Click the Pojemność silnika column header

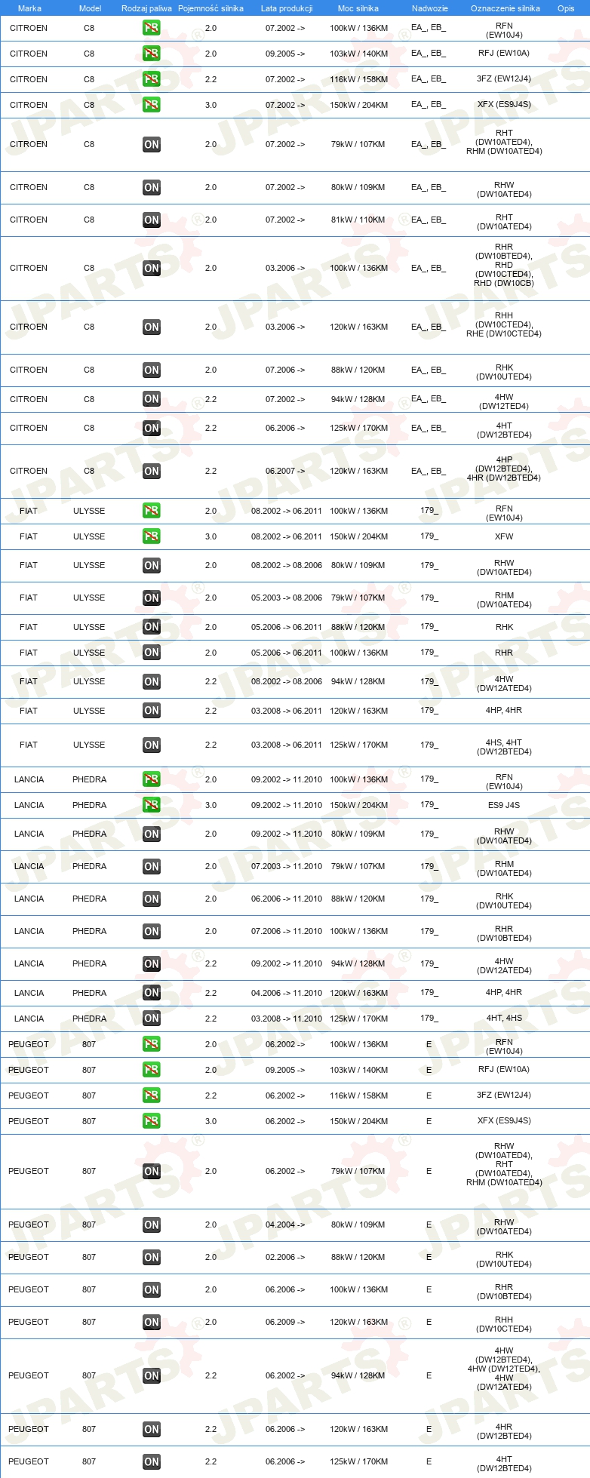click(210, 8)
